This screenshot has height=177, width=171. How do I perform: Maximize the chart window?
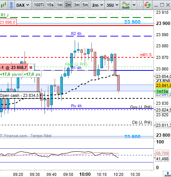162,5
